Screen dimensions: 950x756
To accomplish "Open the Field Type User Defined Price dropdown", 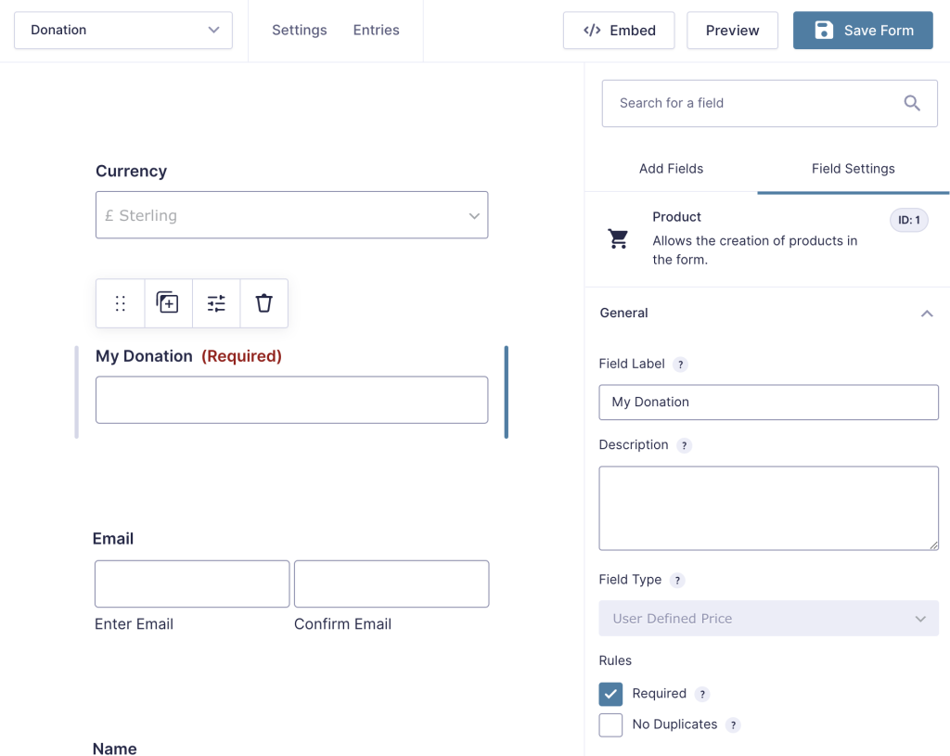I will 768,619.
